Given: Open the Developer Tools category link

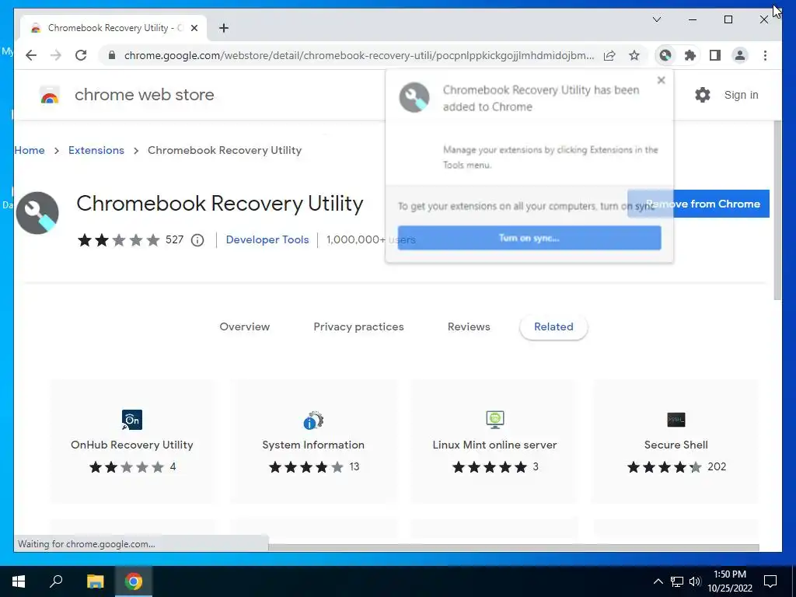Looking at the screenshot, I should 267,239.
